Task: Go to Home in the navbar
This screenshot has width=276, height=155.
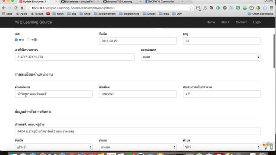Action: (211, 22)
